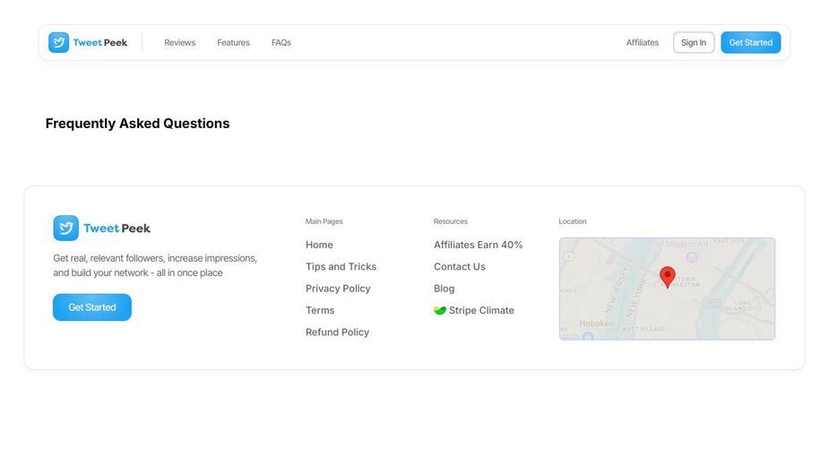Click the footer Get Started button
This screenshot has width=829, height=466.
click(92, 307)
